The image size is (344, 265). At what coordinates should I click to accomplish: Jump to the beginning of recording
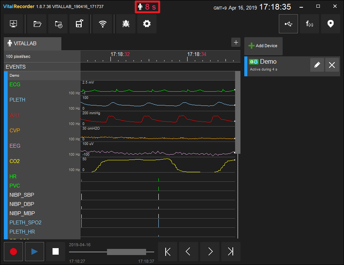(x=167, y=252)
